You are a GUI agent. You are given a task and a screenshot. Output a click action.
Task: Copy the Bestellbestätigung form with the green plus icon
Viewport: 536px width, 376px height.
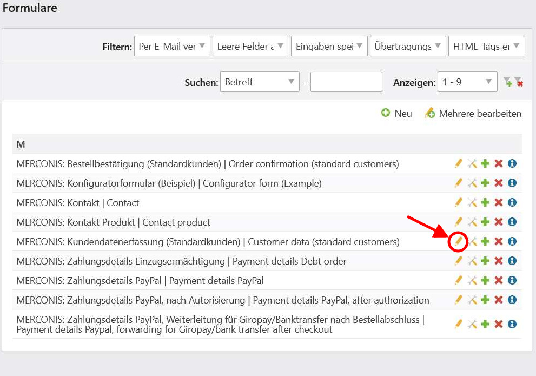click(x=485, y=163)
